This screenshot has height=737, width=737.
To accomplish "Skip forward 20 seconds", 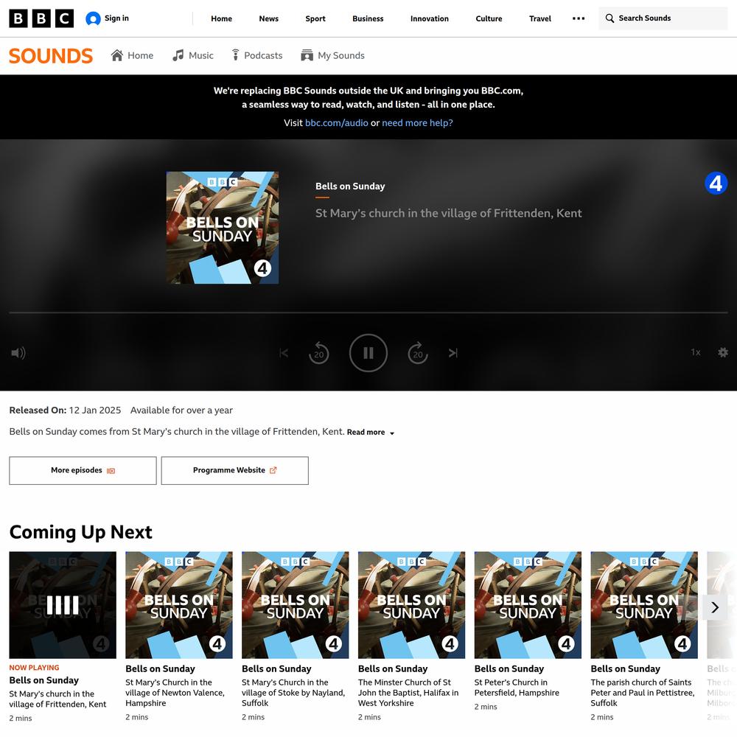I will coord(418,353).
